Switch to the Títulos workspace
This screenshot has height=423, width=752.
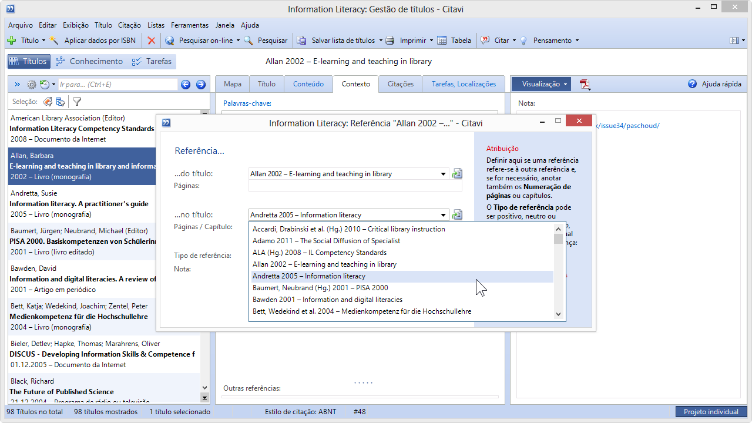[28, 61]
